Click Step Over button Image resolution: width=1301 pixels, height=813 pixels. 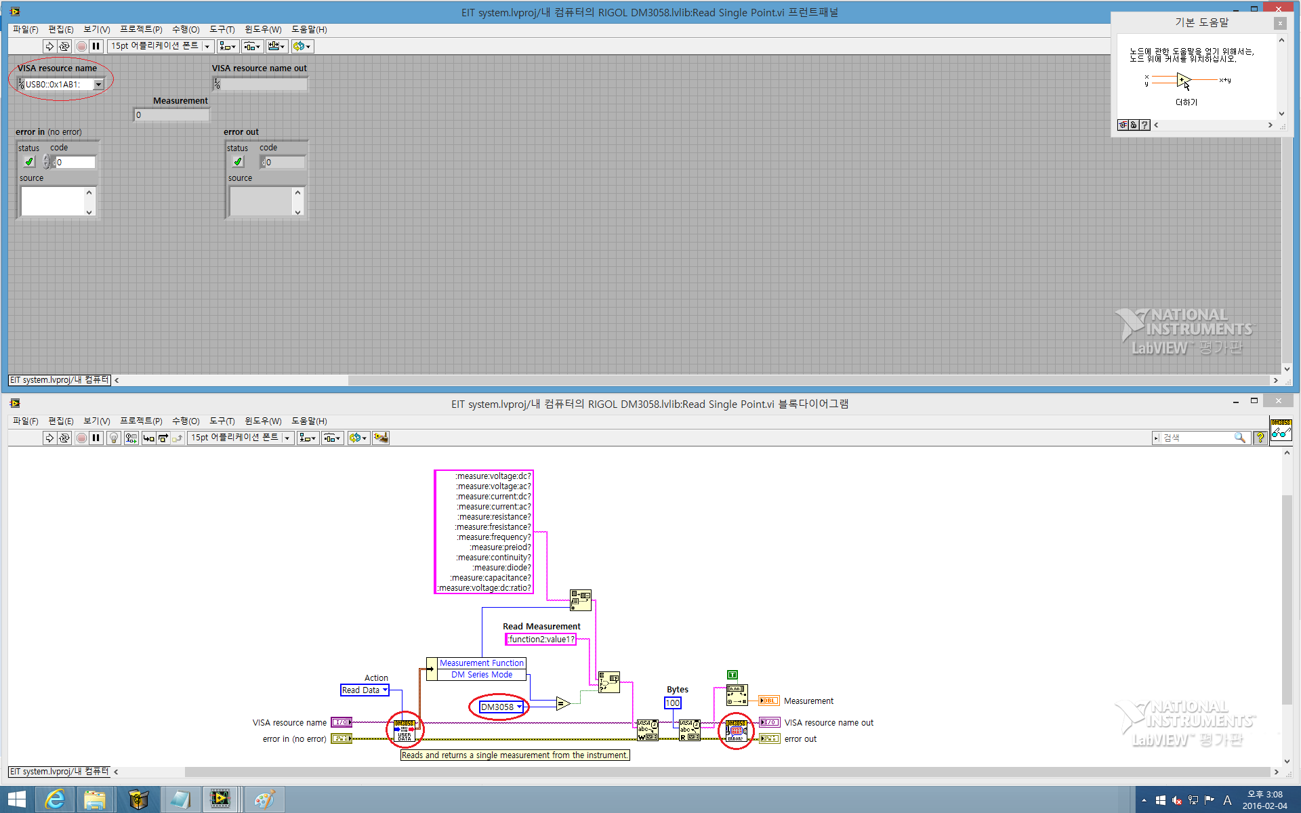[x=163, y=438]
